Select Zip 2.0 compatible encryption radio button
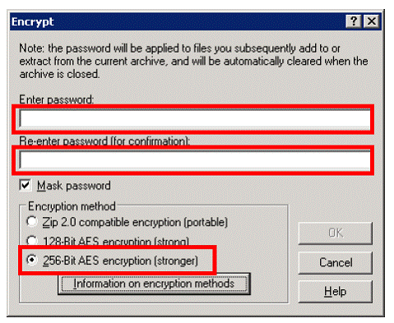Image resolution: width=394 pixels, height=323 pixels. pyautogui.click(x=32, y=221)
